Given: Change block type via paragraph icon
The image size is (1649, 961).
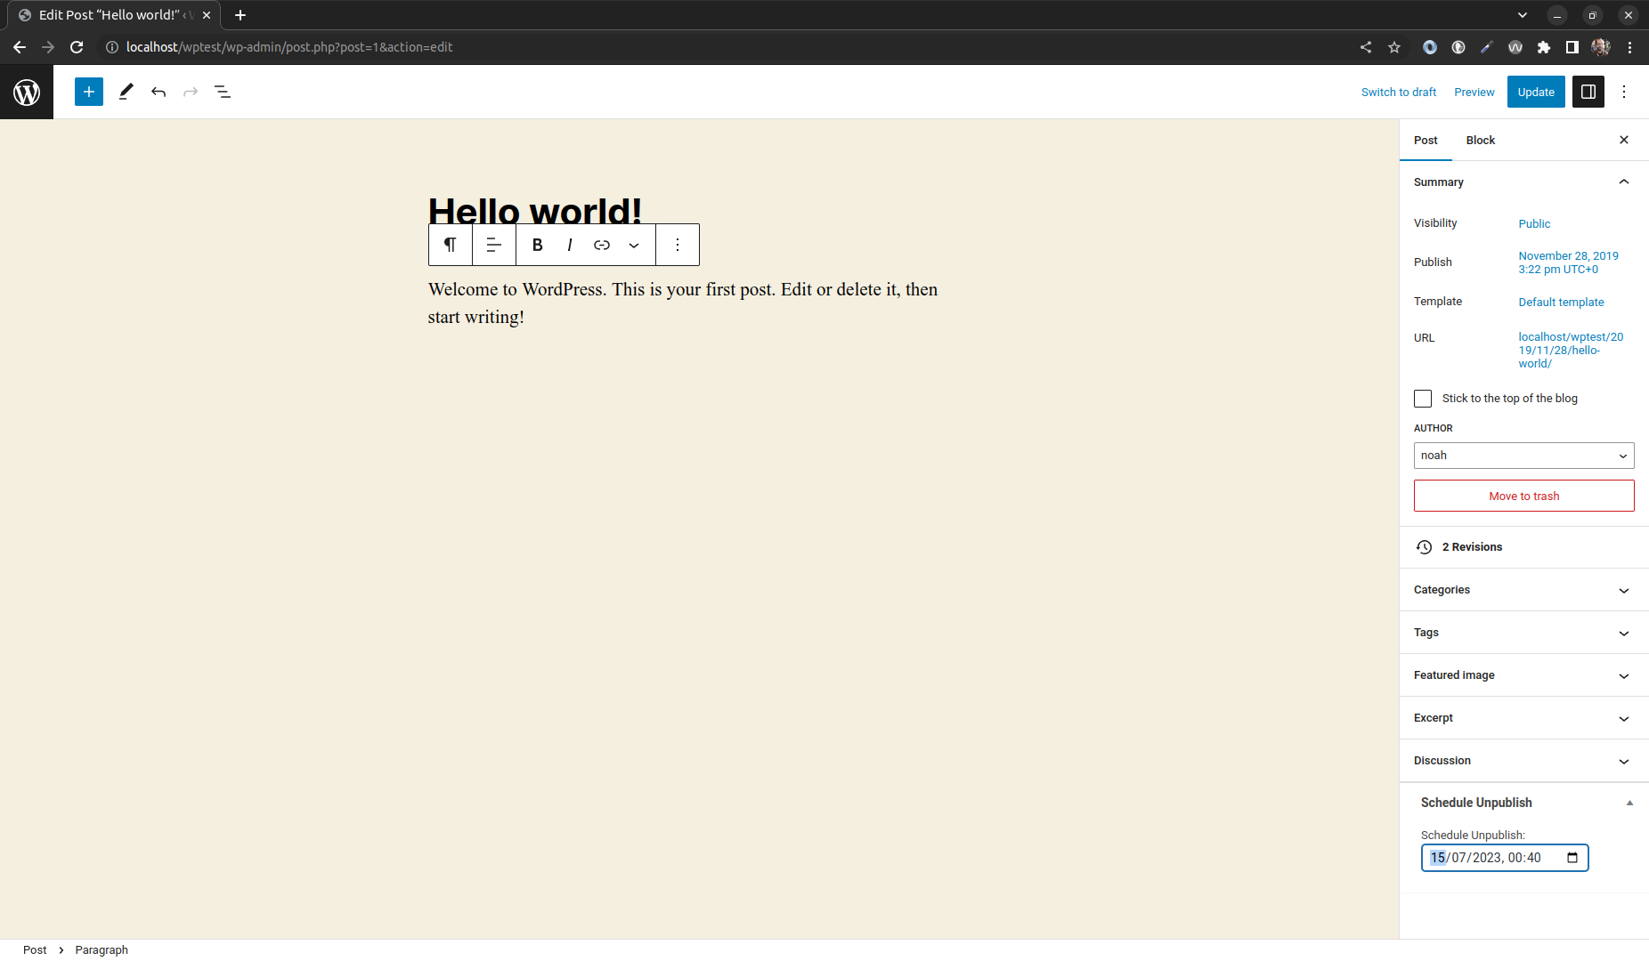Looking at the screenshot, I should coord(451,245).
